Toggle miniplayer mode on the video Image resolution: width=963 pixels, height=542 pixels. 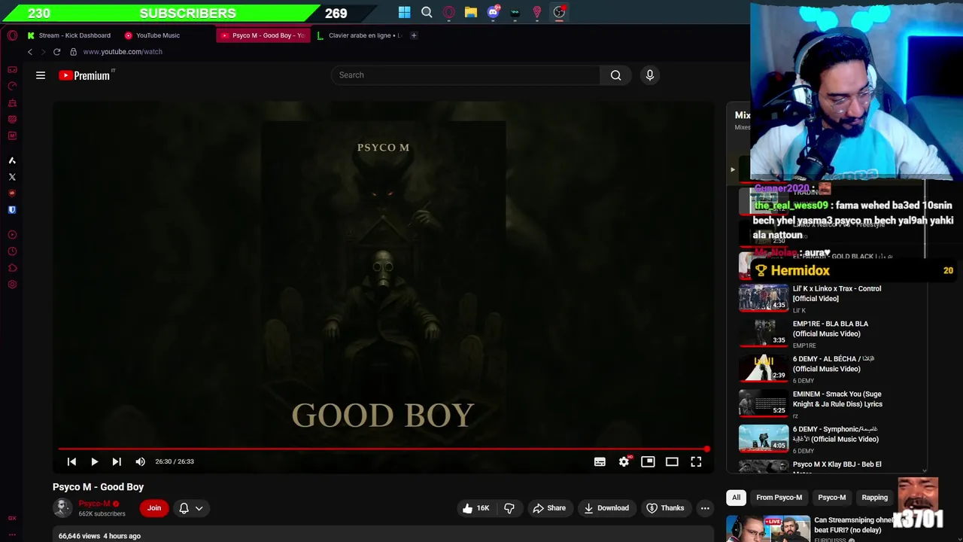pos(648,461)
